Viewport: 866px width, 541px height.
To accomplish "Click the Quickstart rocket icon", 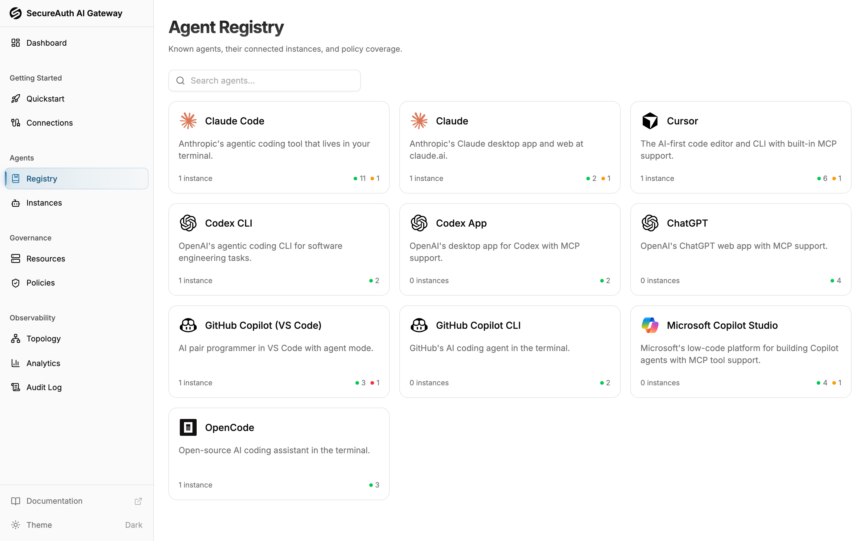I will coord(15,99).
